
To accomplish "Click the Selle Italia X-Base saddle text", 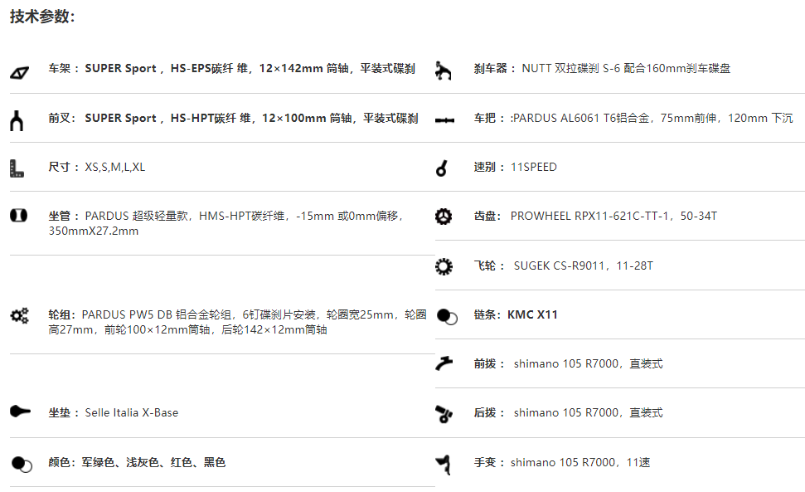I will (x=132, y=412).
